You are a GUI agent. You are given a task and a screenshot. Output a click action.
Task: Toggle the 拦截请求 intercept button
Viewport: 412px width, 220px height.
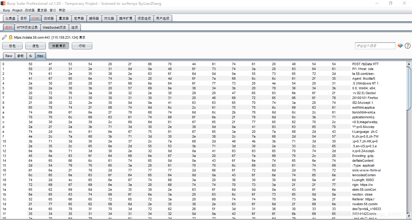[59, 46]
